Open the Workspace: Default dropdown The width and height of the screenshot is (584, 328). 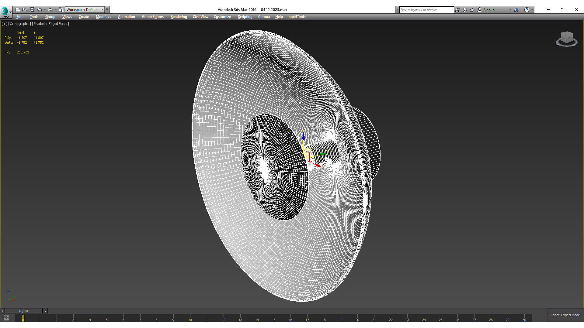pos(85,10)
